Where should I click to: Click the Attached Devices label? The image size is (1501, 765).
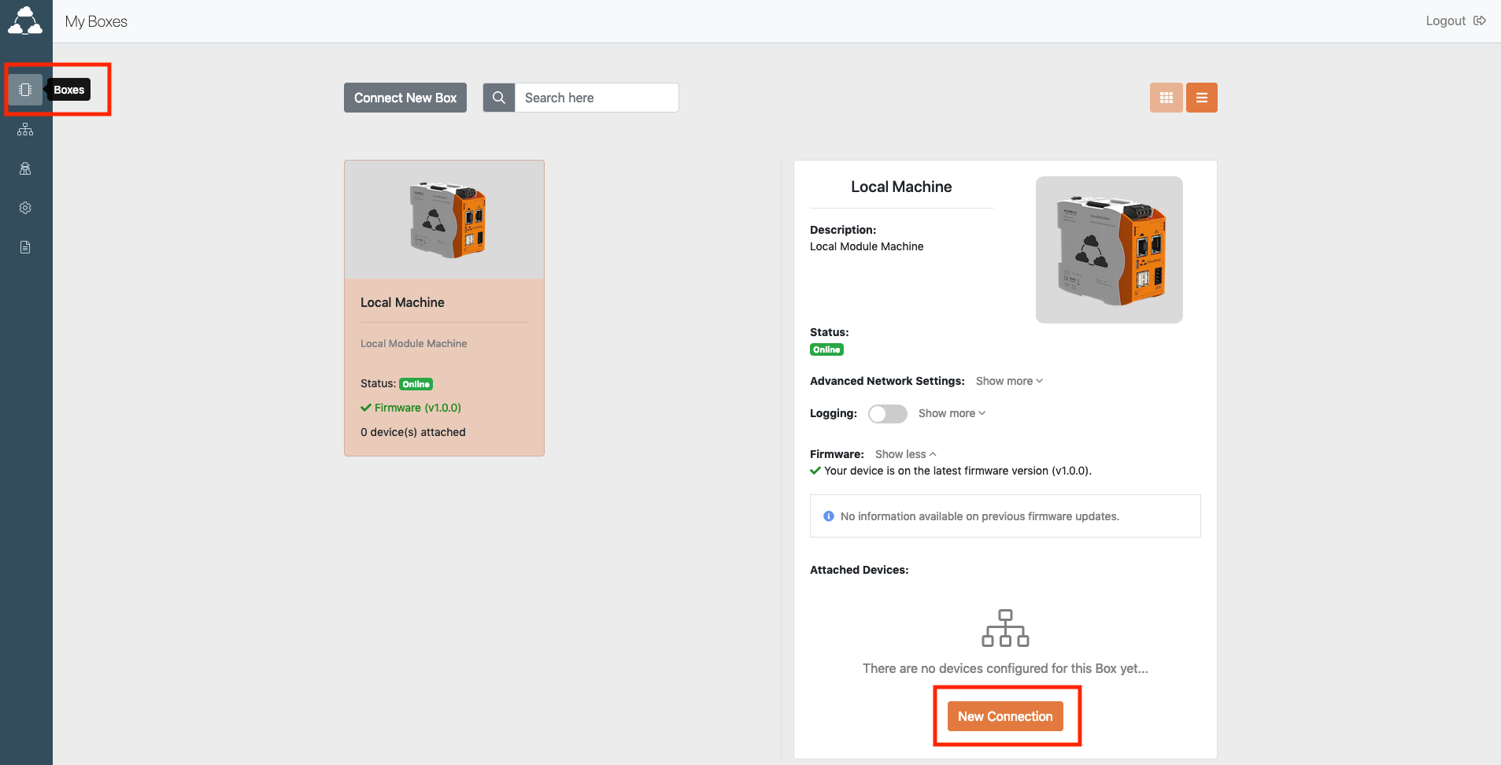[860, 570]
